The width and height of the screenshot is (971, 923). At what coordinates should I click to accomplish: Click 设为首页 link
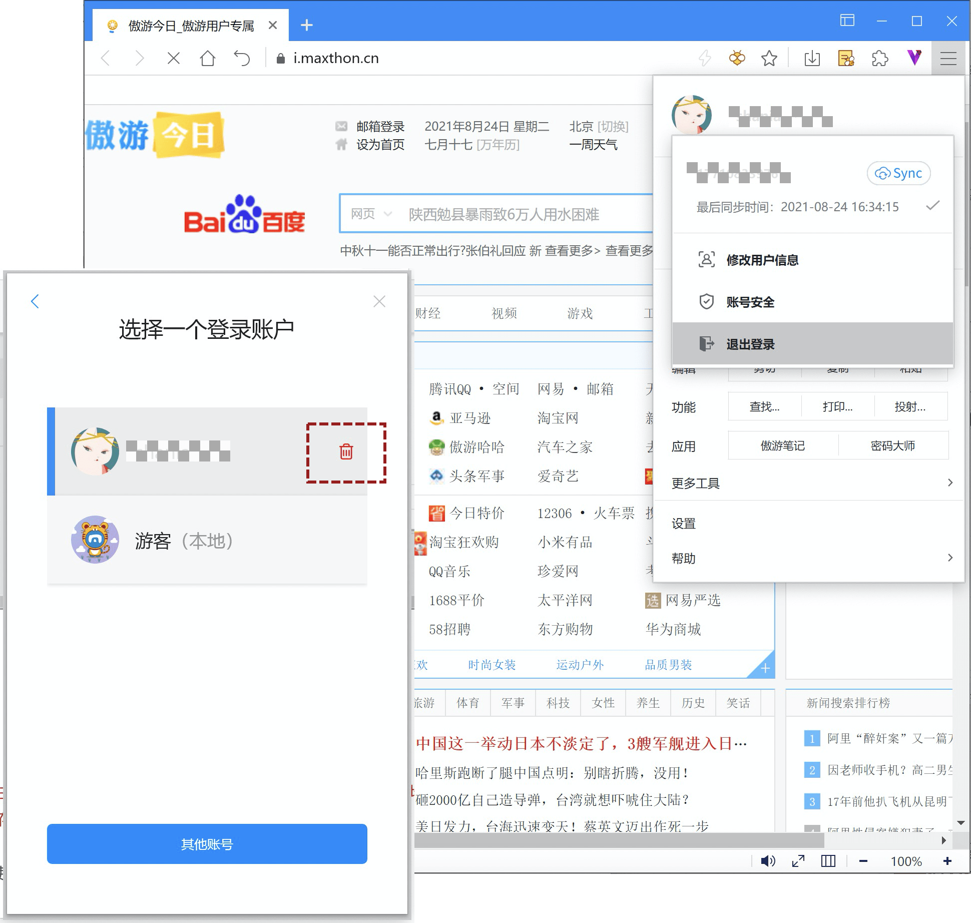pos(380,145)
